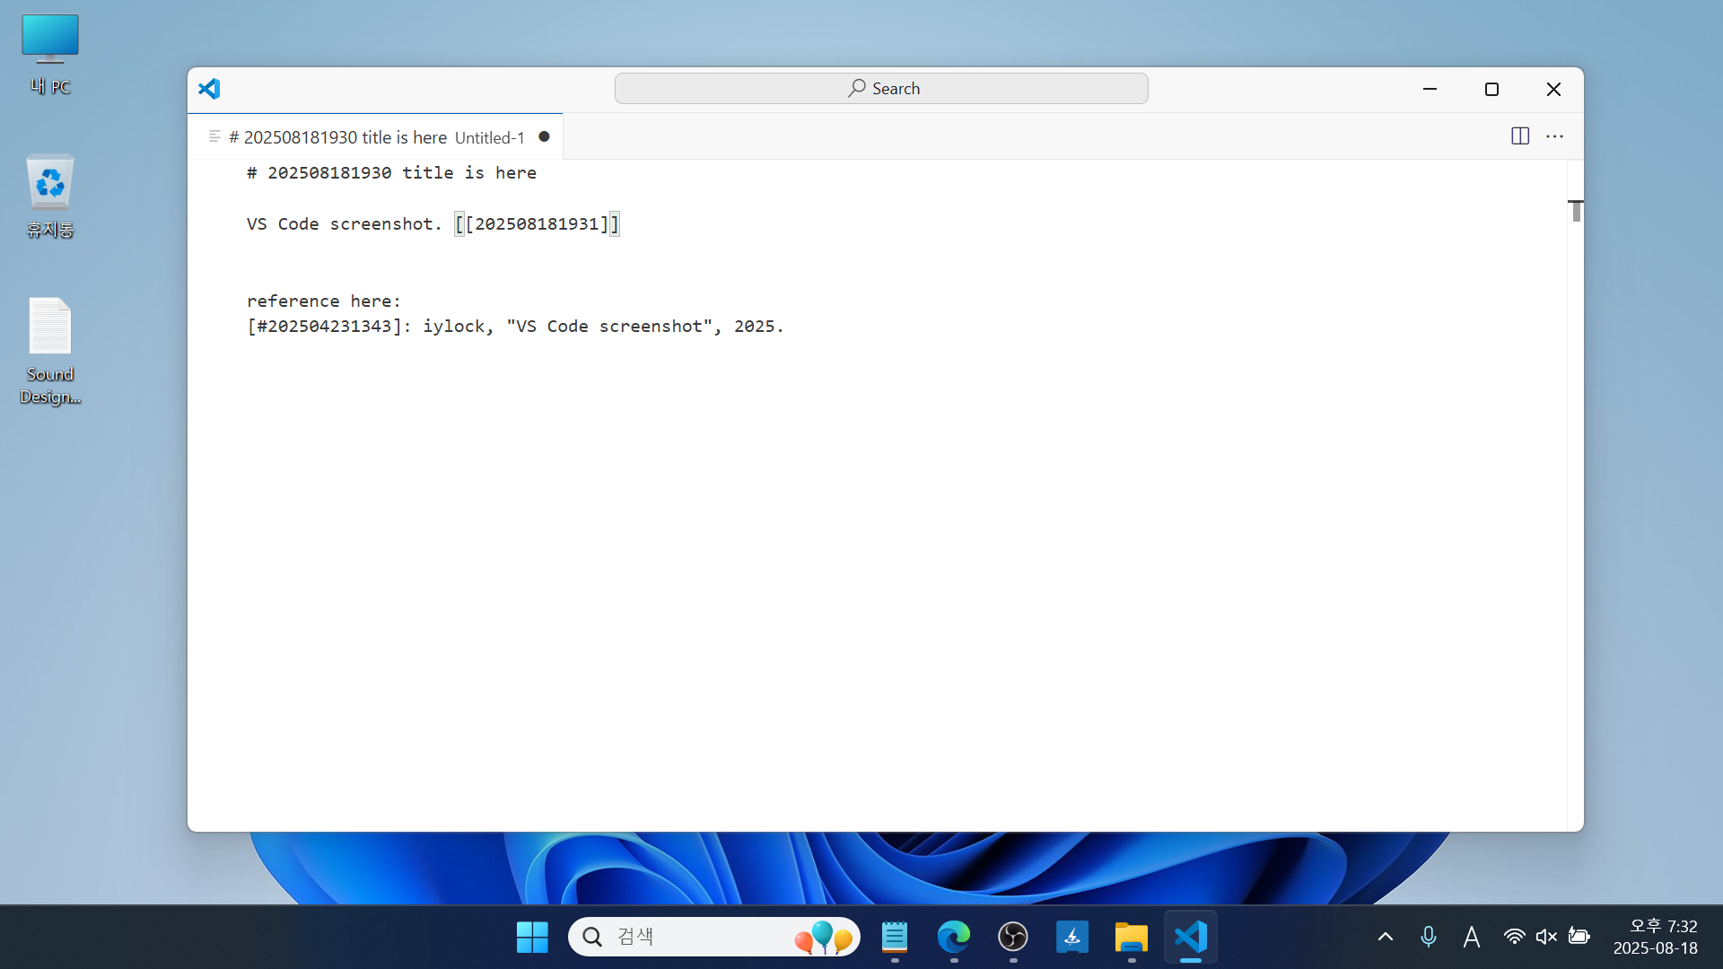
Task: Open the Notepad app in taskbar
Action: click(895, 937)
